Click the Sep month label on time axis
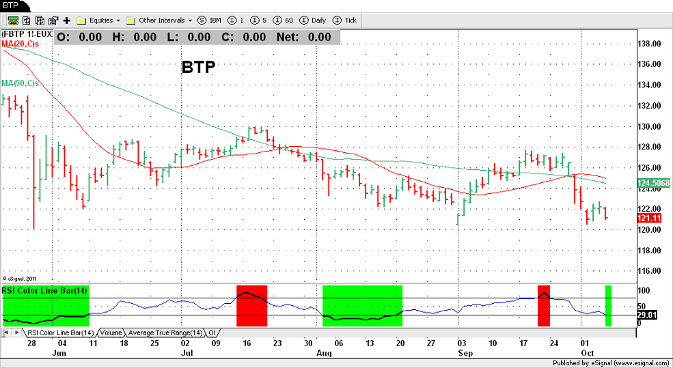This screenshot has width=673, height=368. pos(465,353)
